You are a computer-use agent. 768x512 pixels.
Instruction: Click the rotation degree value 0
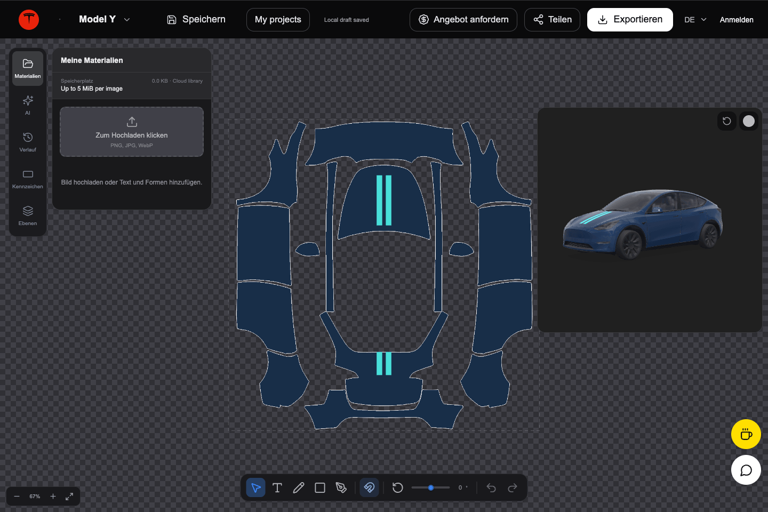pos(460,487)
